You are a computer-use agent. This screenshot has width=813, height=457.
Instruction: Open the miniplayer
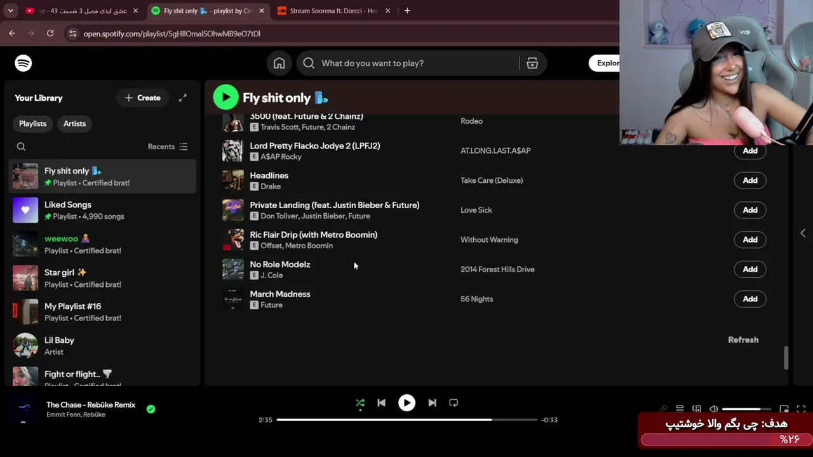click(784, 409)
